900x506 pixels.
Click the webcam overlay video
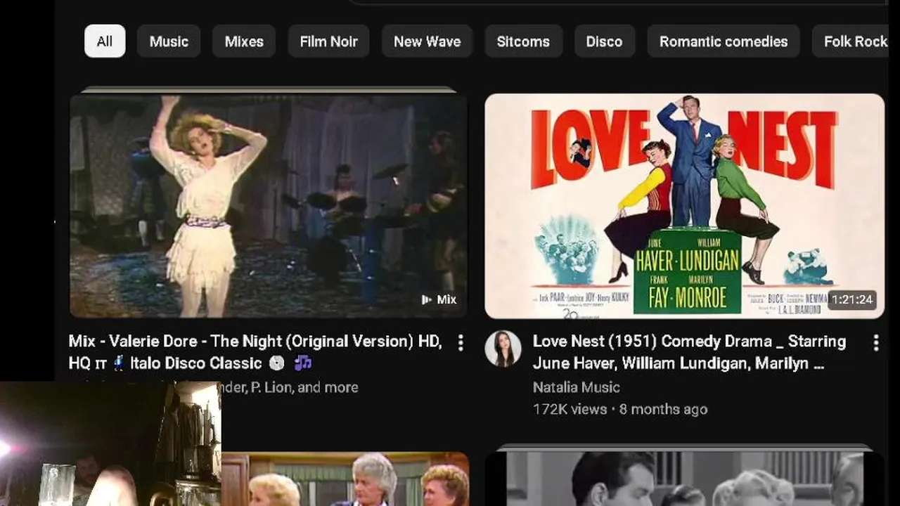pos(110,444)
